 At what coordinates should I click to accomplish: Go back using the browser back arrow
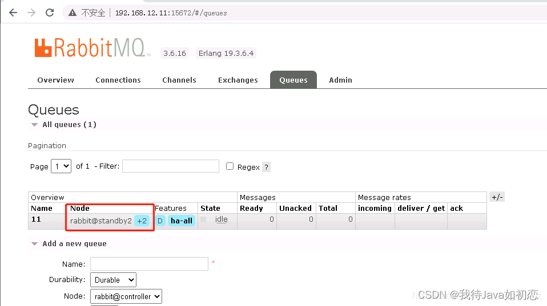coord(13,13)
